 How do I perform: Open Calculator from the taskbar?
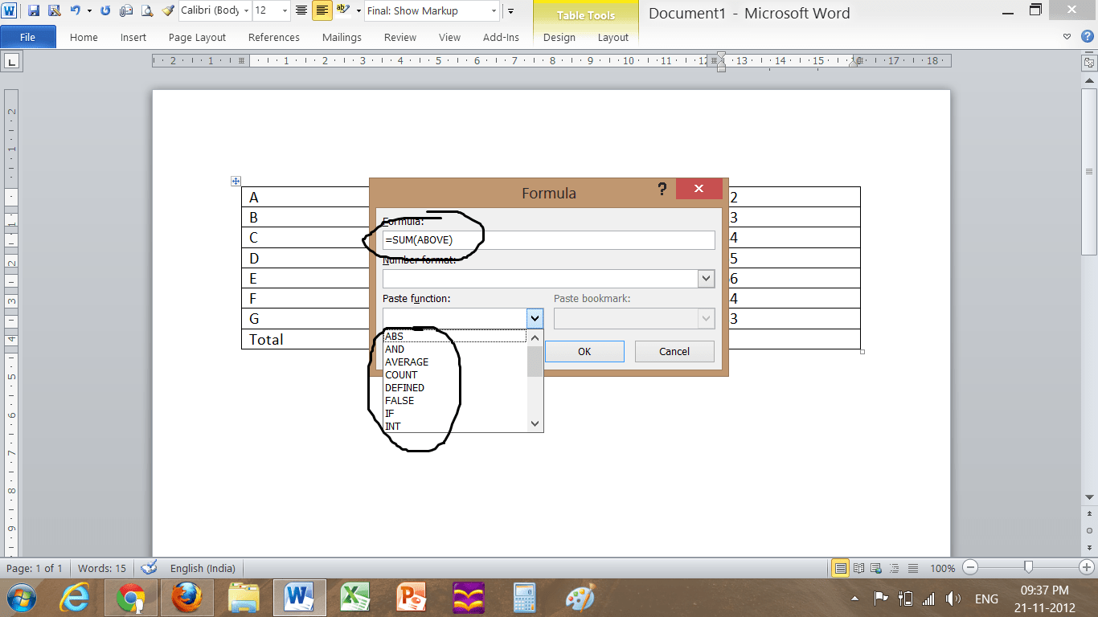pos(524,599)
